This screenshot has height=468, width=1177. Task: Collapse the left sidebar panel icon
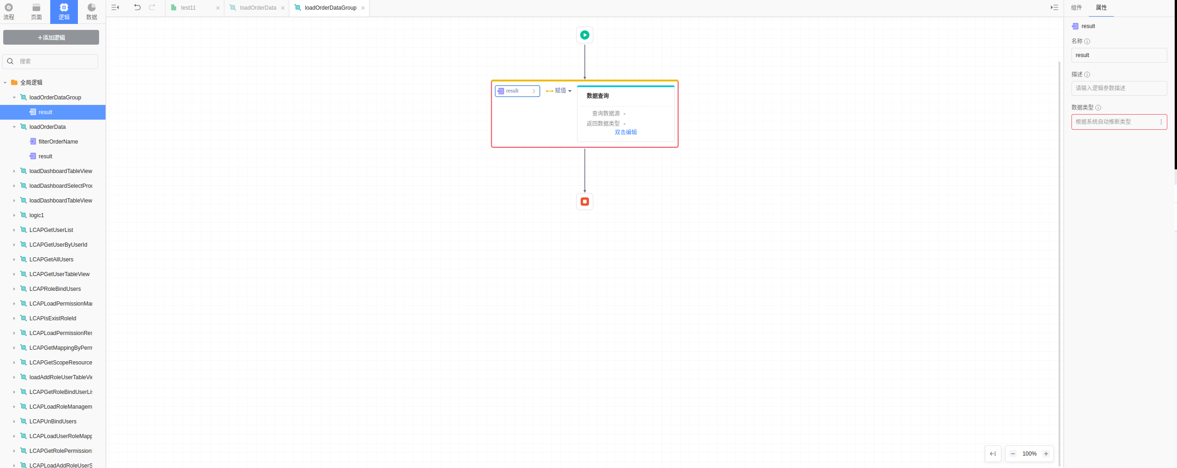click(x=115, y=7)
